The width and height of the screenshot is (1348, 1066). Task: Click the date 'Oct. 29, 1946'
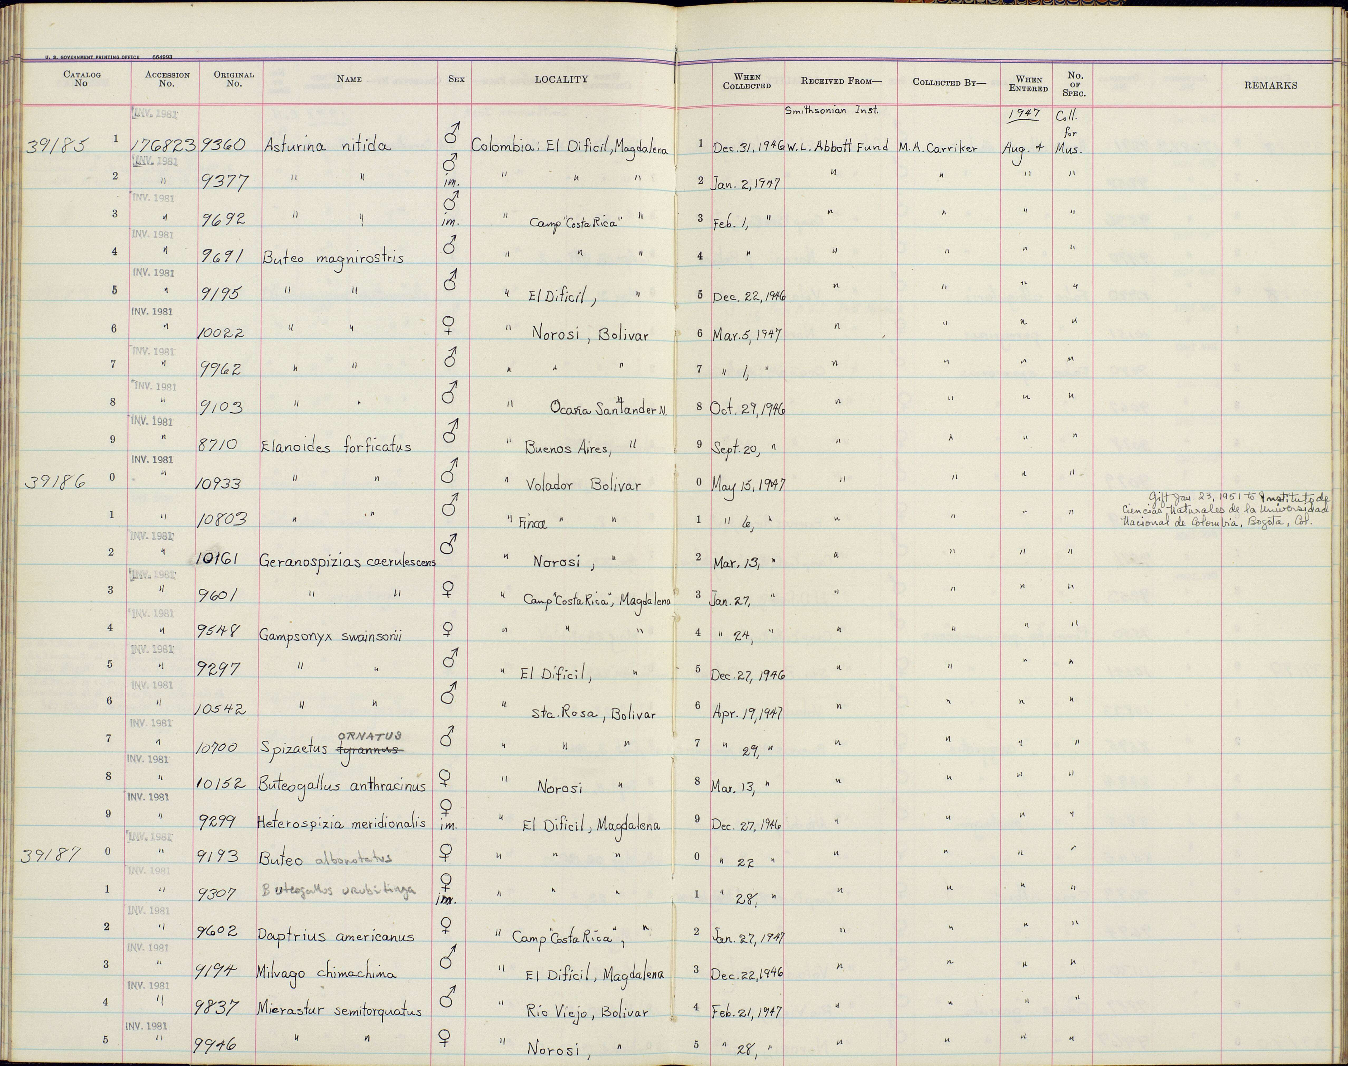coord(748,409)
